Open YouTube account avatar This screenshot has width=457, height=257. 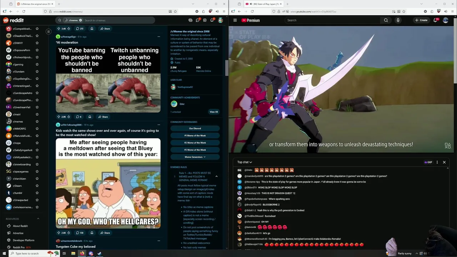[x=446, y=20]
